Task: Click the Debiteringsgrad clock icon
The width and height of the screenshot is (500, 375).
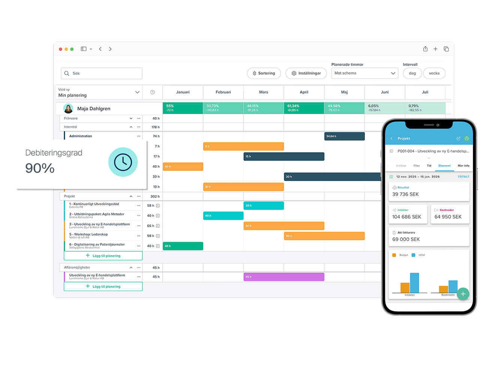Action: pos(123,162)
